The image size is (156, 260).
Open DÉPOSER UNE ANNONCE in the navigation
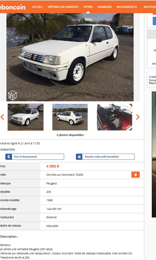[63, 7]
